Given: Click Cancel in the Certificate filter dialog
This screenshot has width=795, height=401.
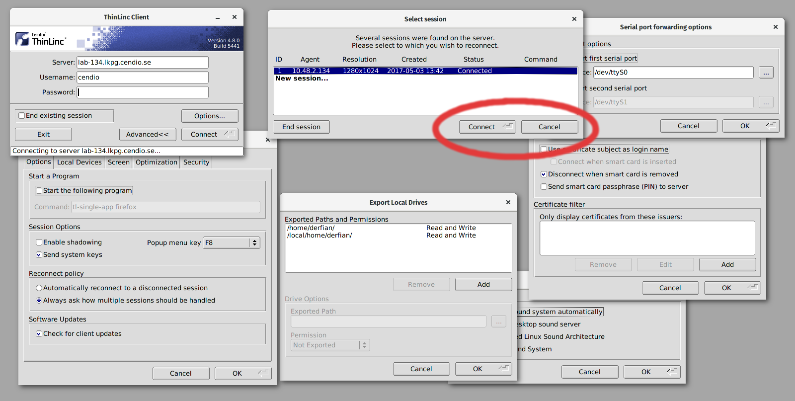Looking at the screenshot, I should [670, 288].
